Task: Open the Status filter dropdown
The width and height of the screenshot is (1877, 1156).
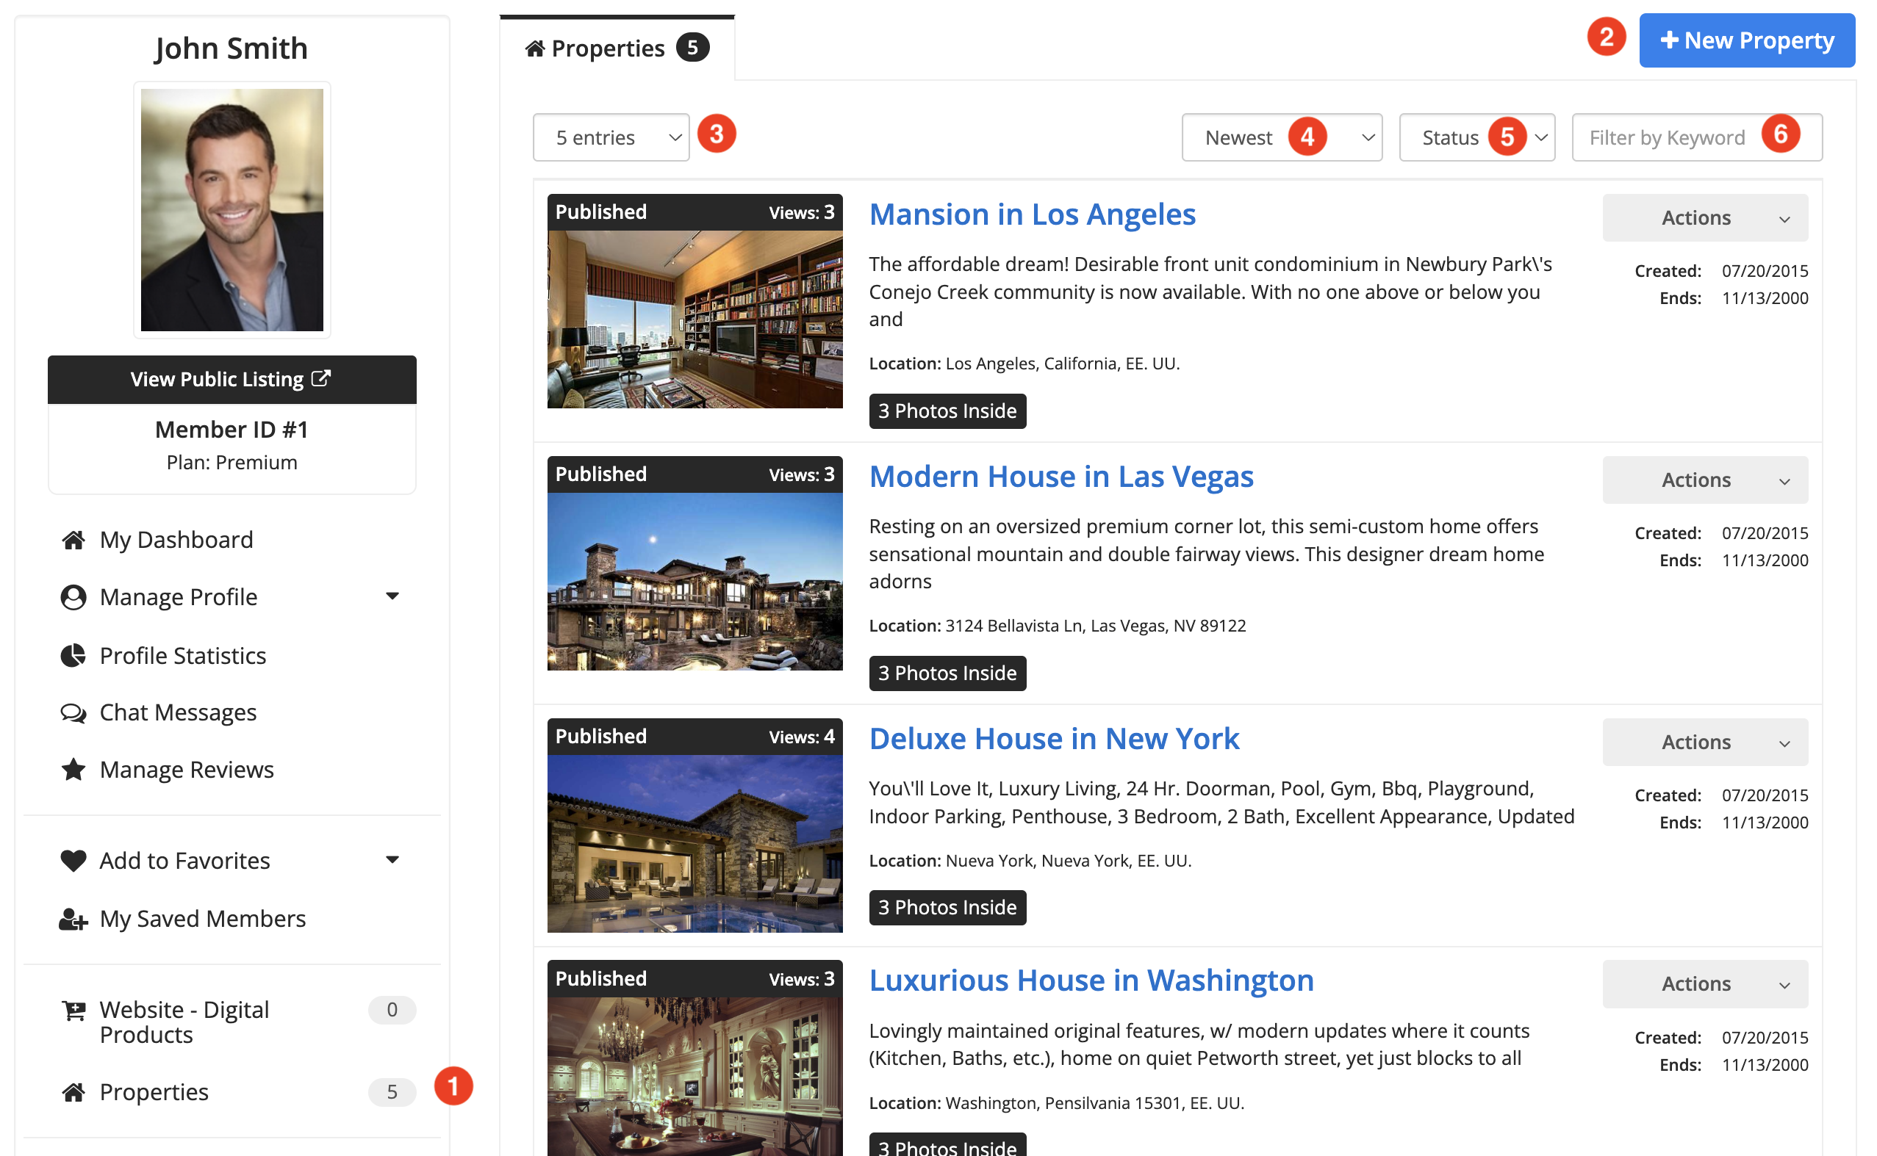Action: click(x=1476, y=137)
